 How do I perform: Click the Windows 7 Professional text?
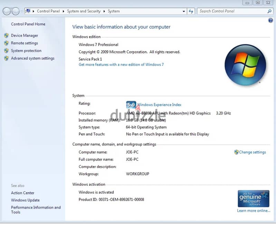click(x=98, y=45)
